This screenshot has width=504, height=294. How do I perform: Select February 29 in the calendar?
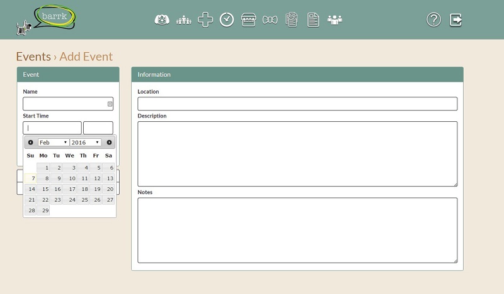click(x=43, y=210)
